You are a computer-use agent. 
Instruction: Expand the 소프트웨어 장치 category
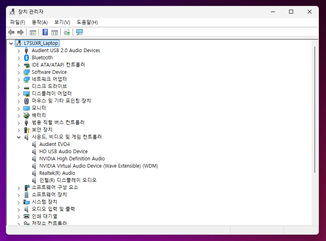[19, 195]
